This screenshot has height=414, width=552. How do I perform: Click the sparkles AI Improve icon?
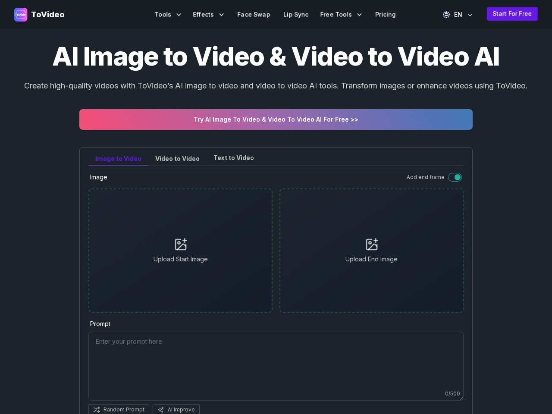(161, 410)
